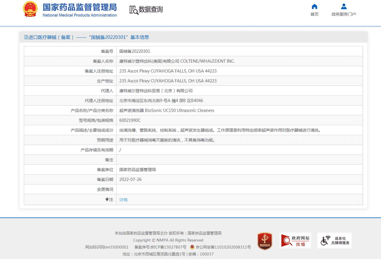Click the 产品存储及有效期 row label
381x263 pixels.
tap(97, 150)
